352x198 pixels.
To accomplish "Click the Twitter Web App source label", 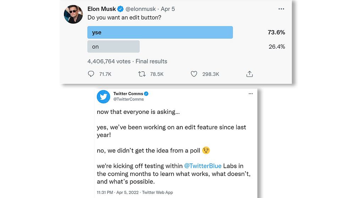I will tap(158, 192).
